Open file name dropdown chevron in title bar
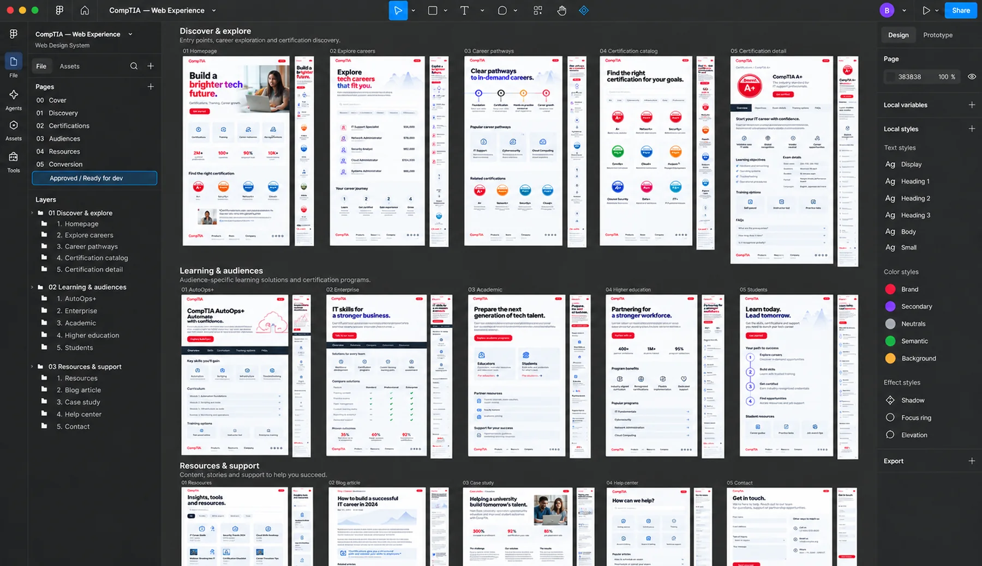Image resolution: width=982 pixels, height=566 pixels. point(214,10)
